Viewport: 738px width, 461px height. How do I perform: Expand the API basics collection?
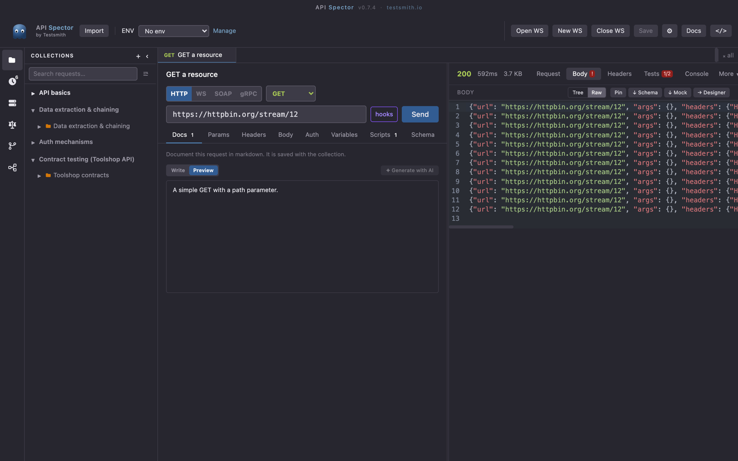[33, 93]
